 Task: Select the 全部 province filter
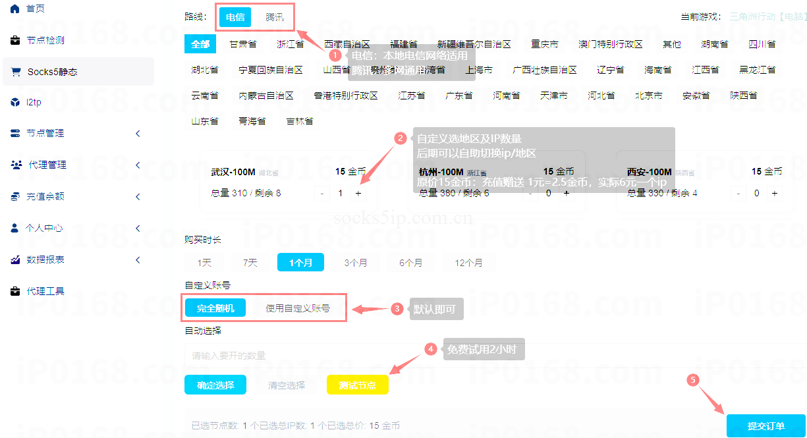[200, 43]
